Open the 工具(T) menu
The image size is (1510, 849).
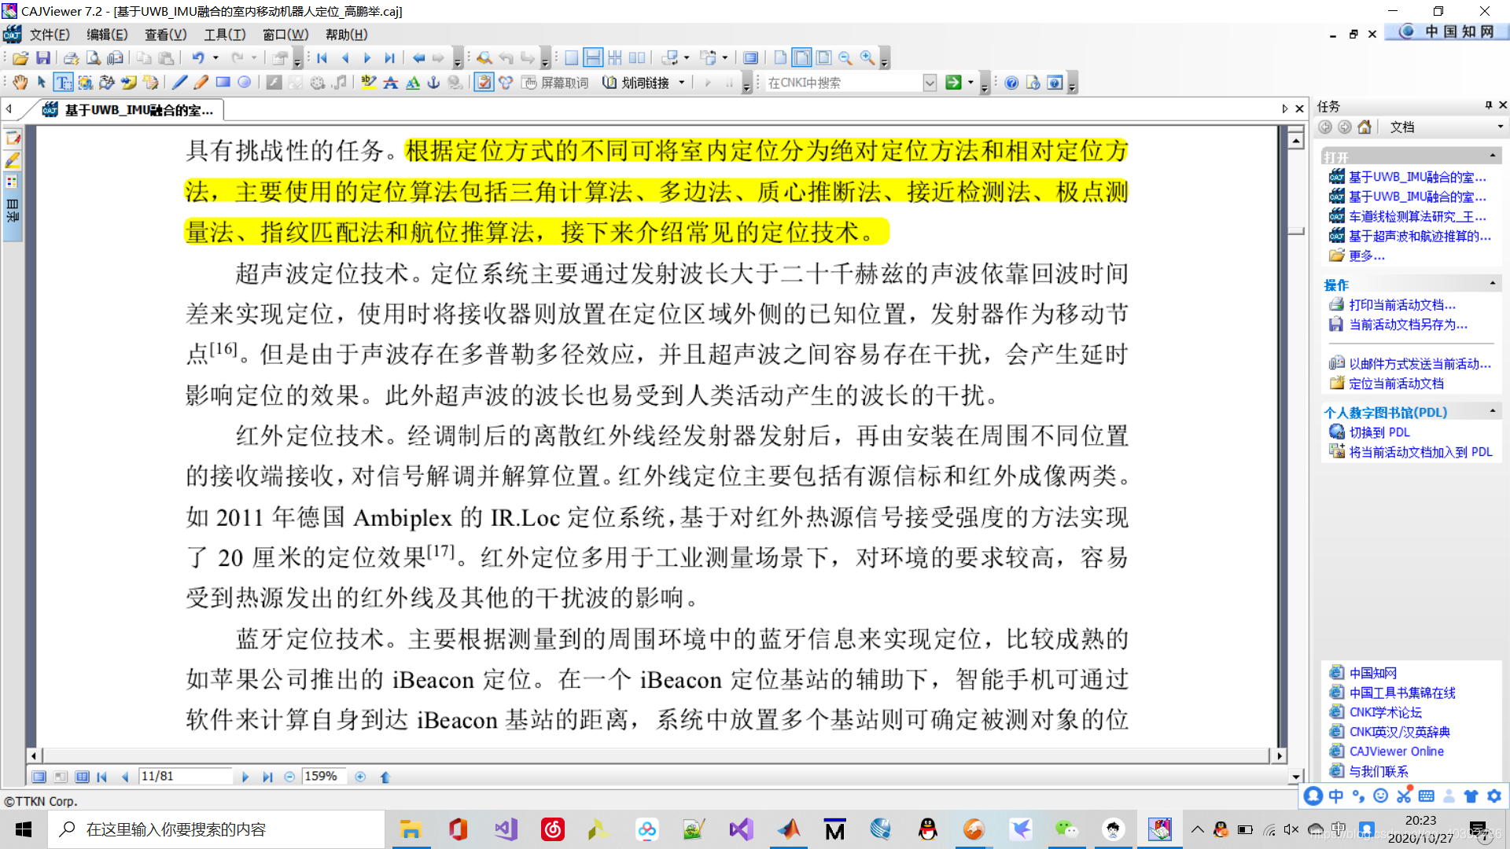point(224,35)
